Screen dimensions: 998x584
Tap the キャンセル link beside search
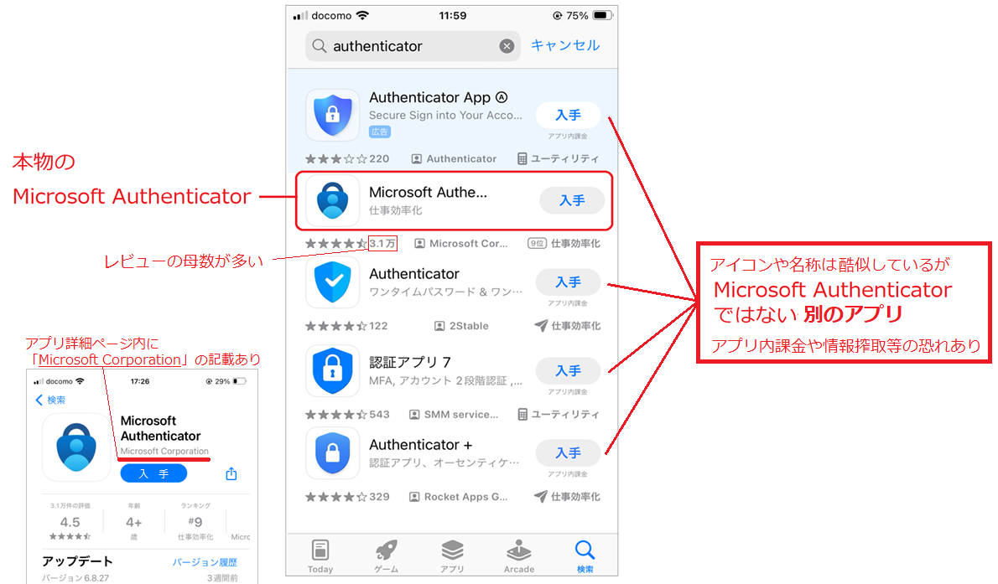tap(565, 45)
